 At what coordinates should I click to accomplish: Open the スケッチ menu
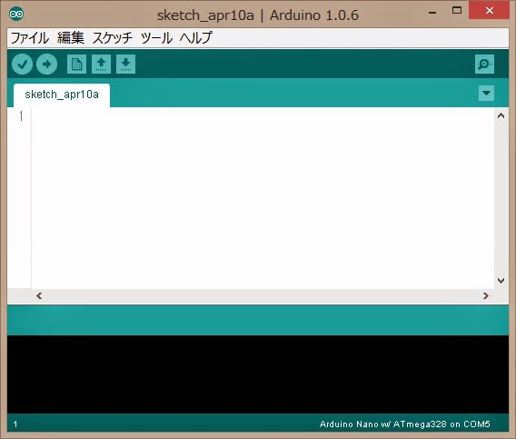pos(113,38)
